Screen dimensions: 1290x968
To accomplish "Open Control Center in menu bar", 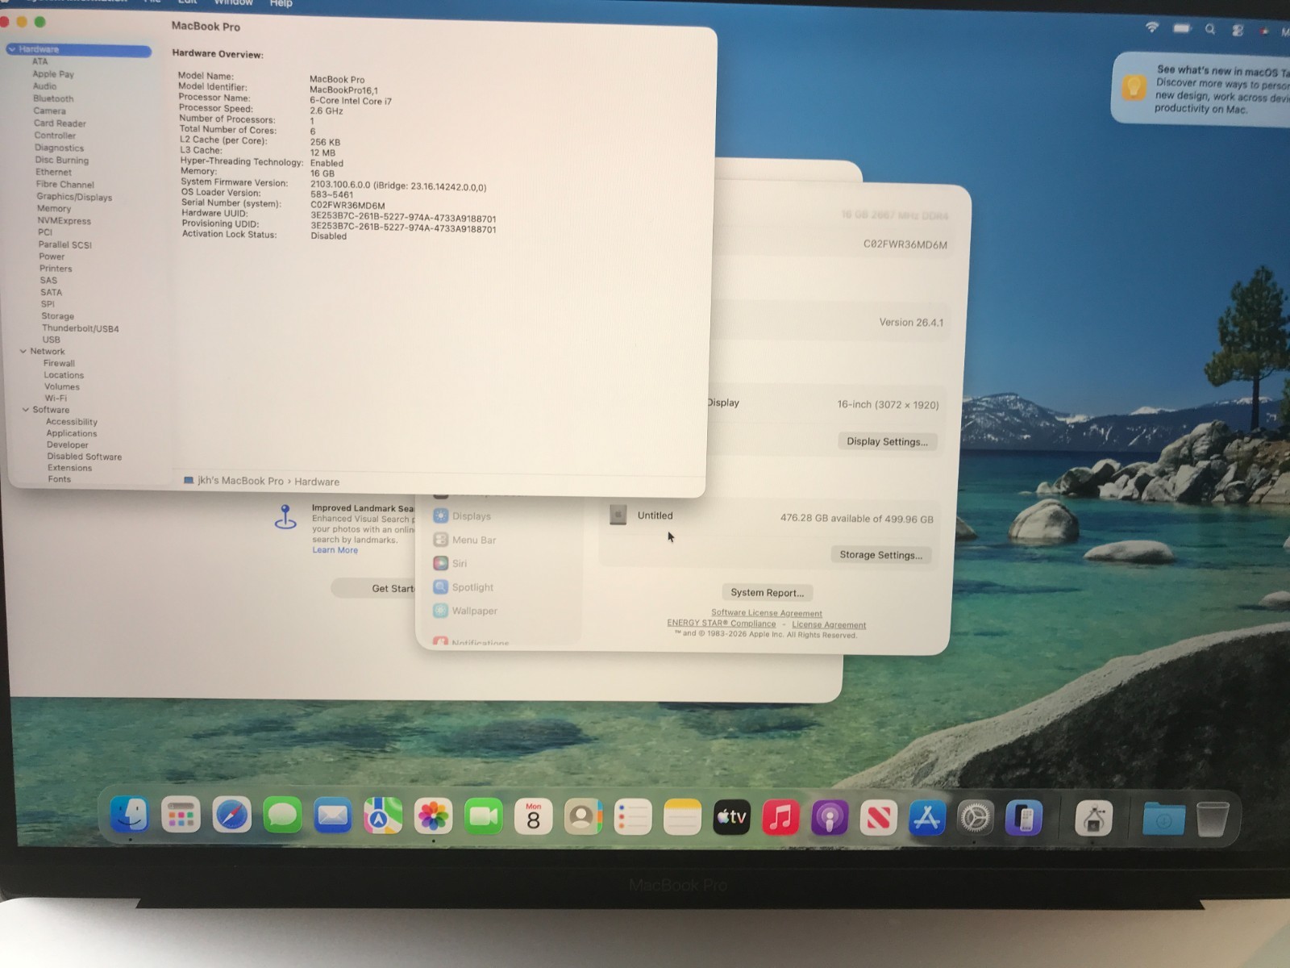I will point(1238,31).
